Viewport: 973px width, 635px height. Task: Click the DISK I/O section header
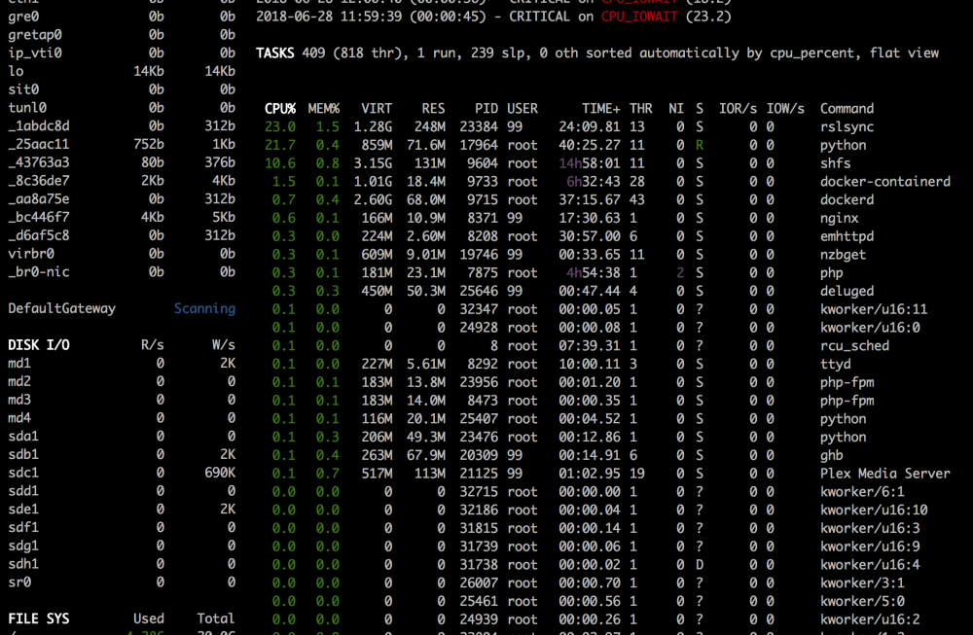39,345
